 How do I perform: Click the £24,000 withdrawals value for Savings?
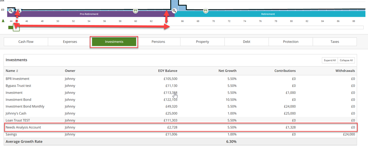click(x=348, y=134)
